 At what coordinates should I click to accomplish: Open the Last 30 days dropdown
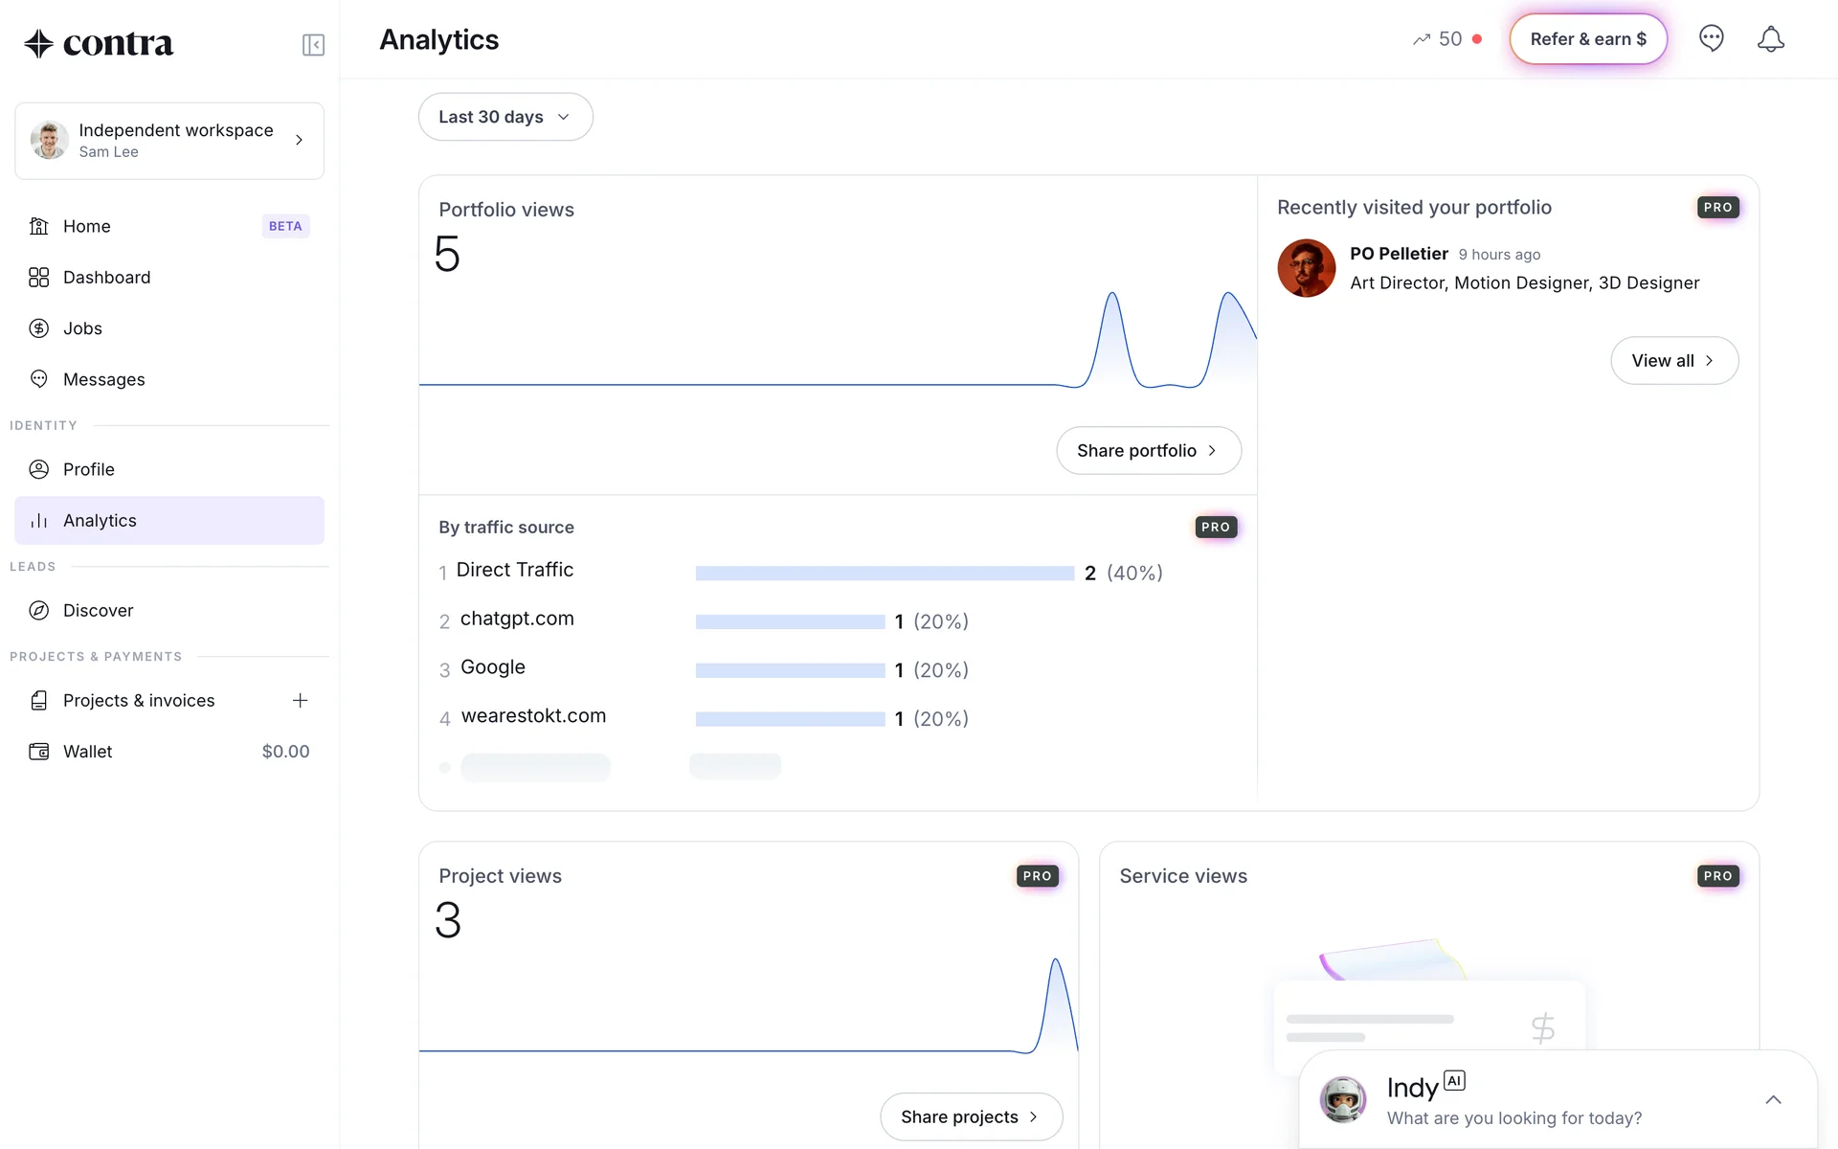[x=504, y=117]
